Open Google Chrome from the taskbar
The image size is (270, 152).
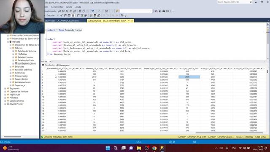[x=154, y=148]
